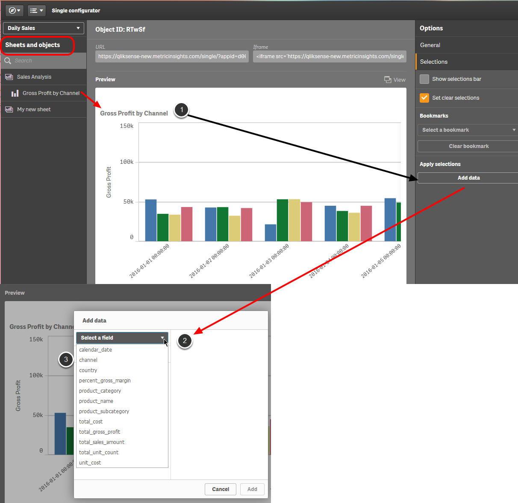
Task: Choose product_name field
Action: 122,401
